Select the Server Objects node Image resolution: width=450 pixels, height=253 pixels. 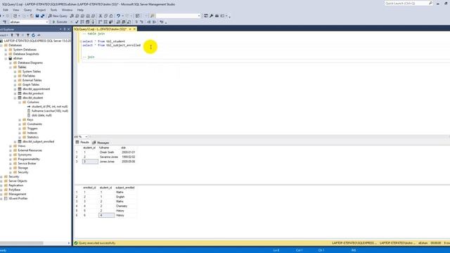18,181
